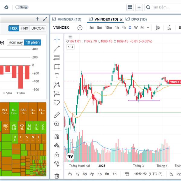
Task: Select the Text annotation tool
Action: pos(57,76)
